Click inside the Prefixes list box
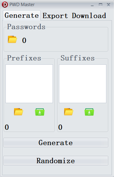Viewport: 114px width, 177px height. pos(29,84)
